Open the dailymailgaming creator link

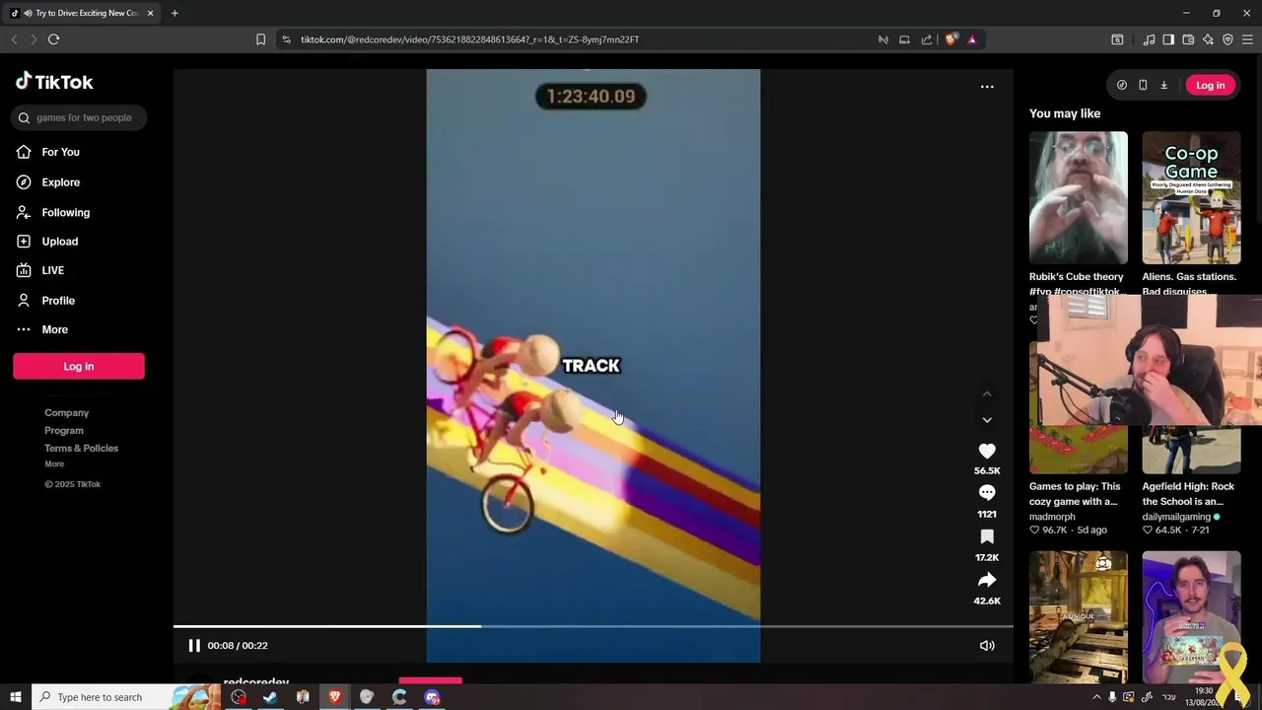pos(1176,517)
